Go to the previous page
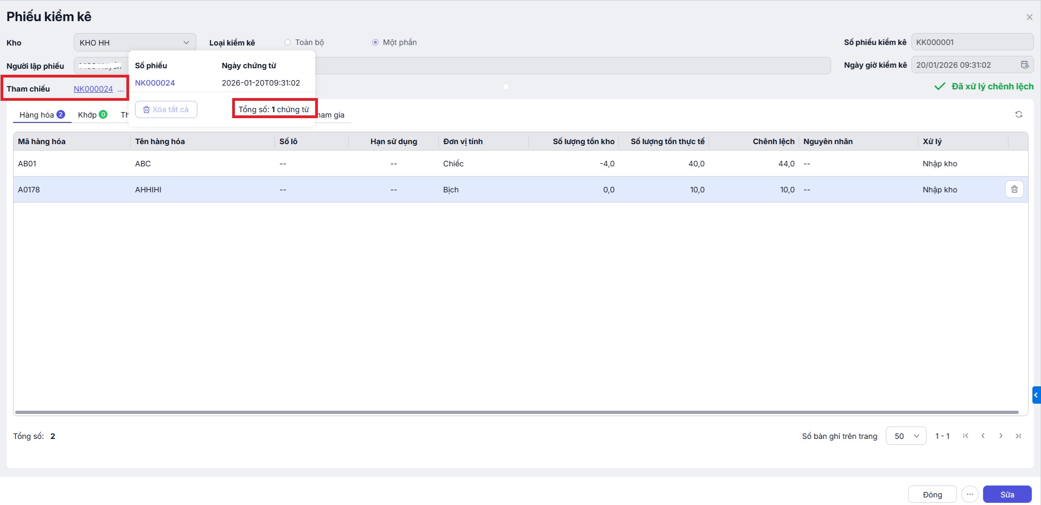Image resolution: width=1041 pixels, height=505 pixels. (x=983, y=436)
